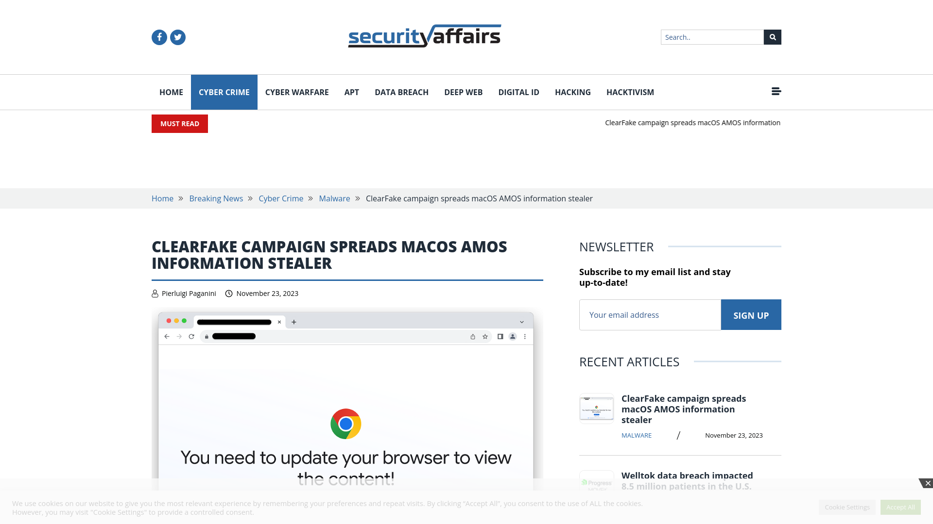The width and height of the screenshot is (933, 524).
Task: Toggle the Cookie Settings preferences
Action: 847,508
